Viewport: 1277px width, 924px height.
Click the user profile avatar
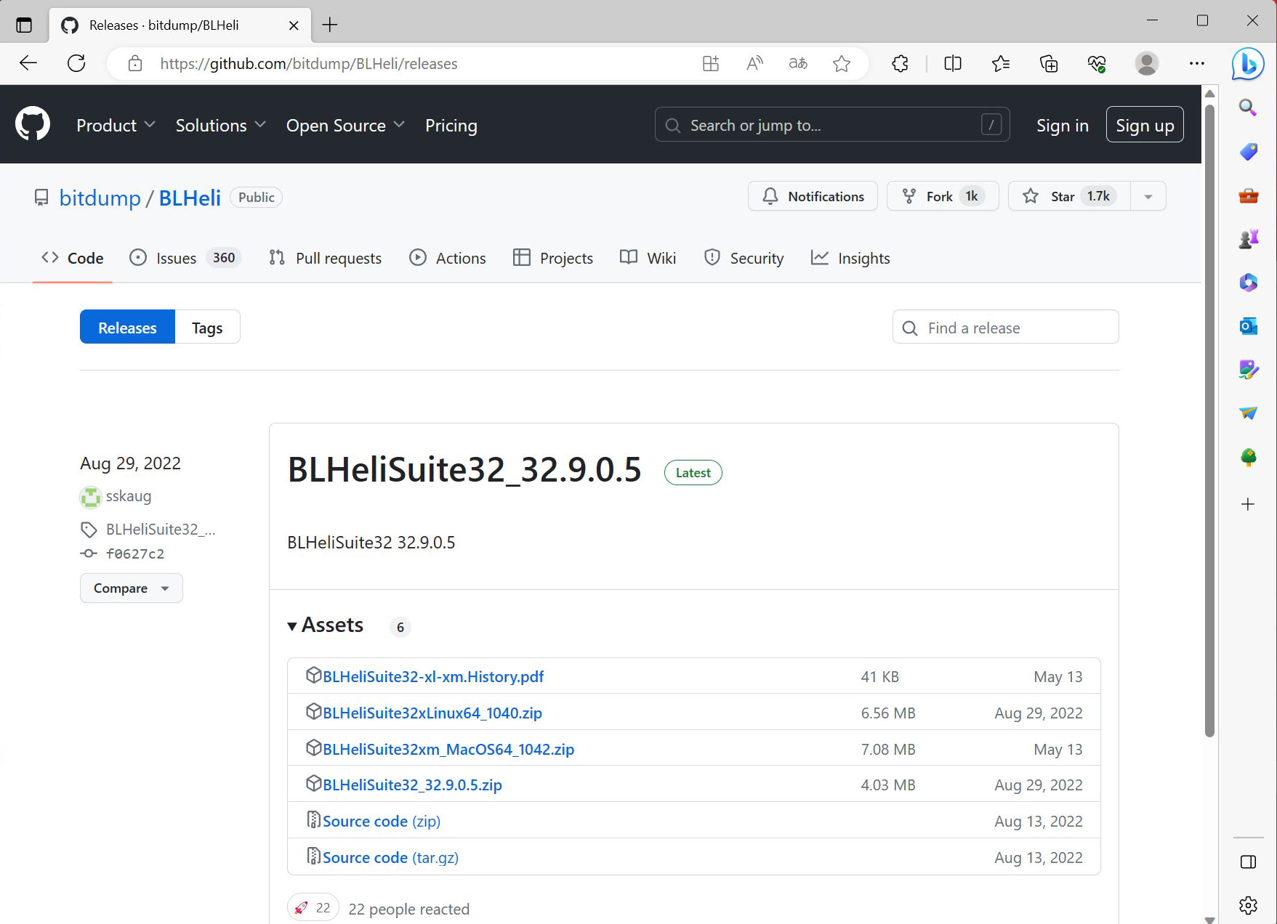(x=1147, y=63)
